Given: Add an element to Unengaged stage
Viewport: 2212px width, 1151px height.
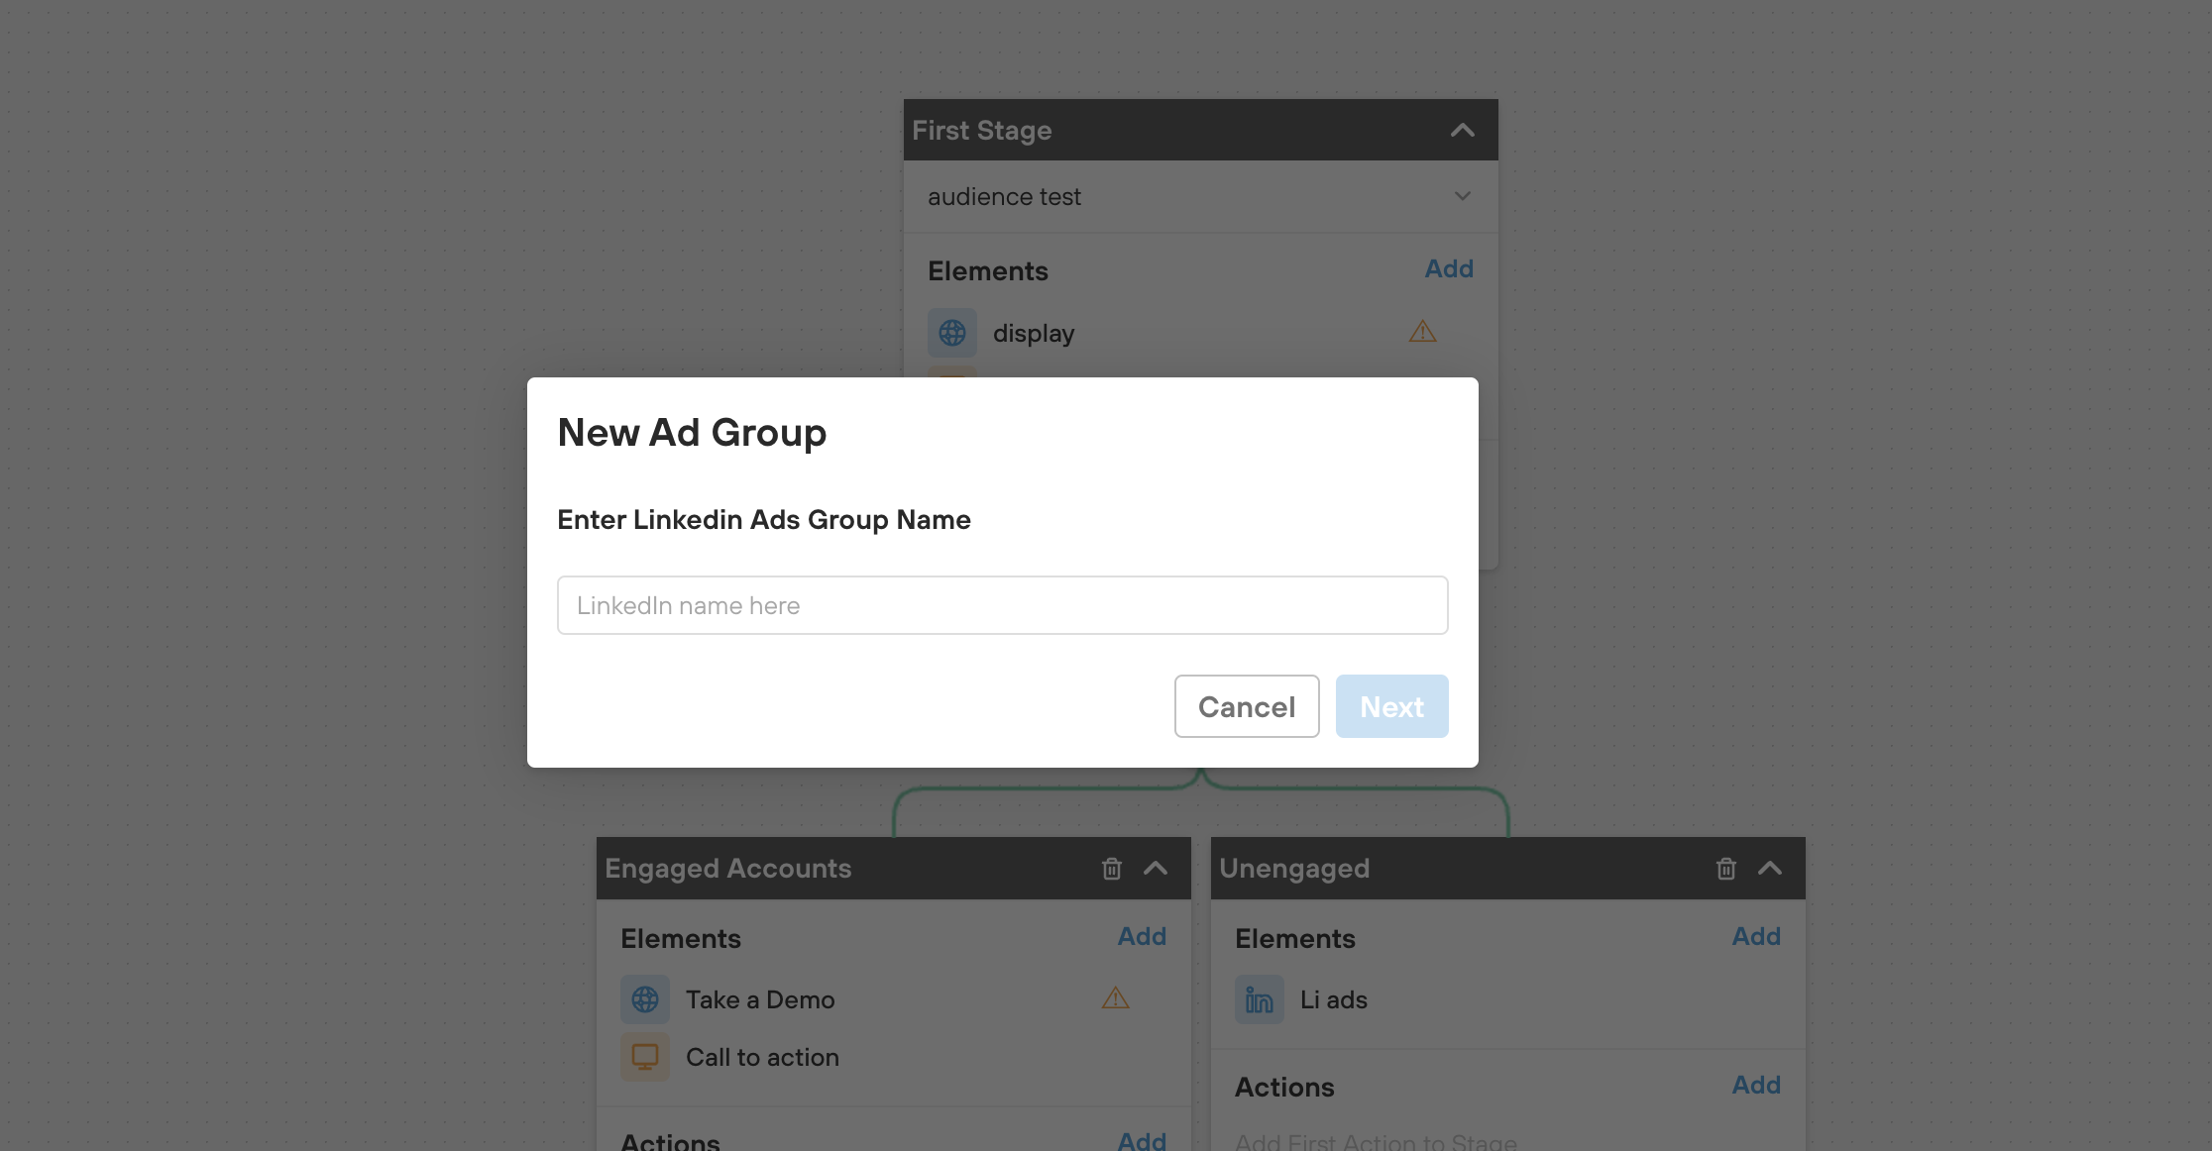Looking at the screenshot, I should tap(1755, 936).
